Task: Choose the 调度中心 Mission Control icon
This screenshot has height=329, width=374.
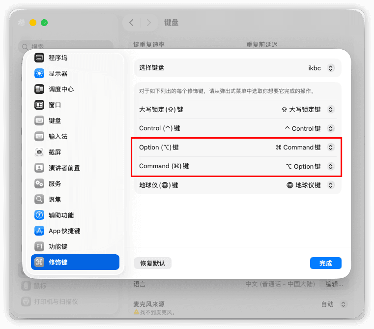Action: click(39, 89)
